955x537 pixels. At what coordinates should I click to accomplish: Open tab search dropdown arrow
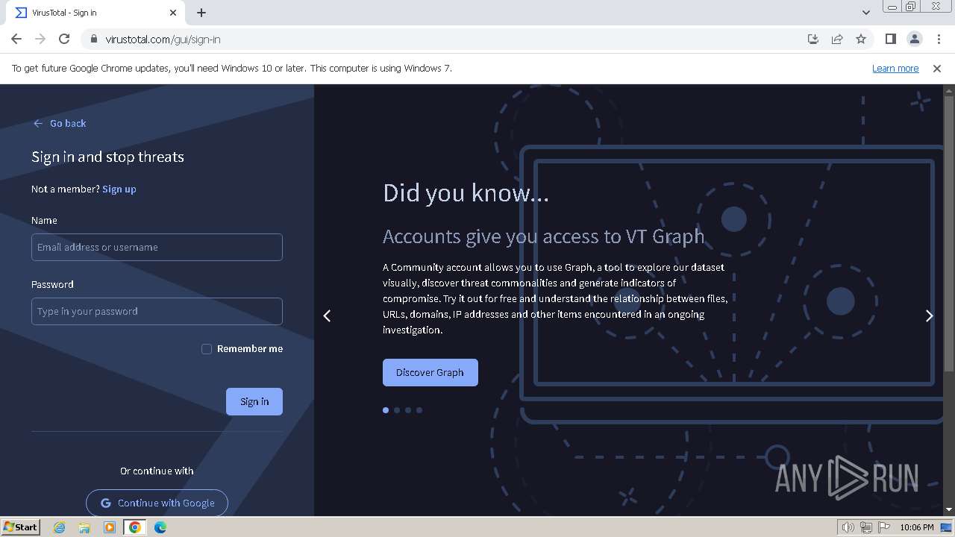[865, 13]
